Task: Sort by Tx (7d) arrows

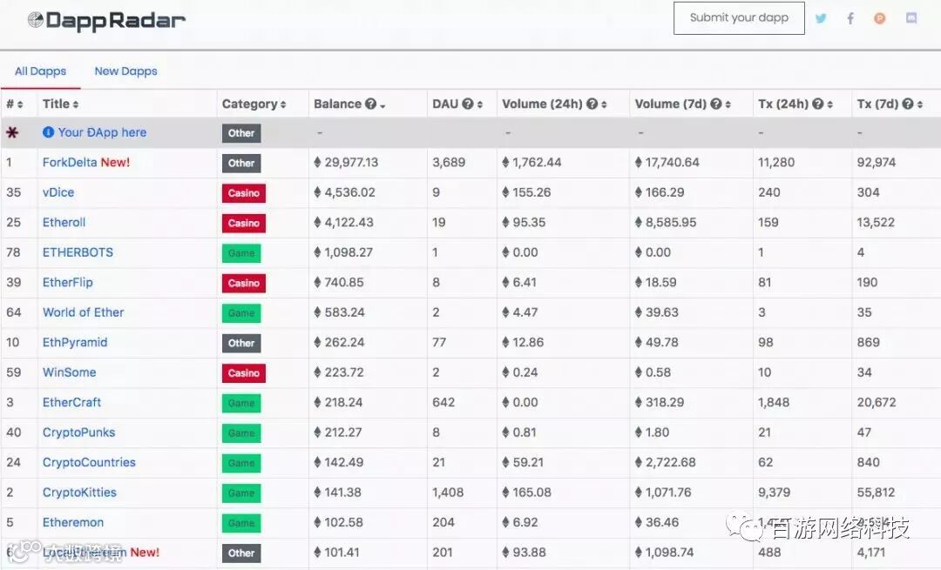Action: 919,104
